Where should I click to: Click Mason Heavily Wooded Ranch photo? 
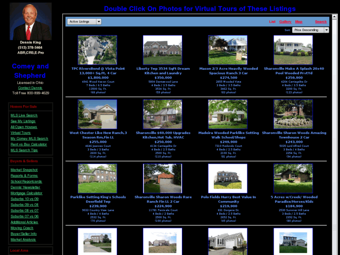click(228, 50)
